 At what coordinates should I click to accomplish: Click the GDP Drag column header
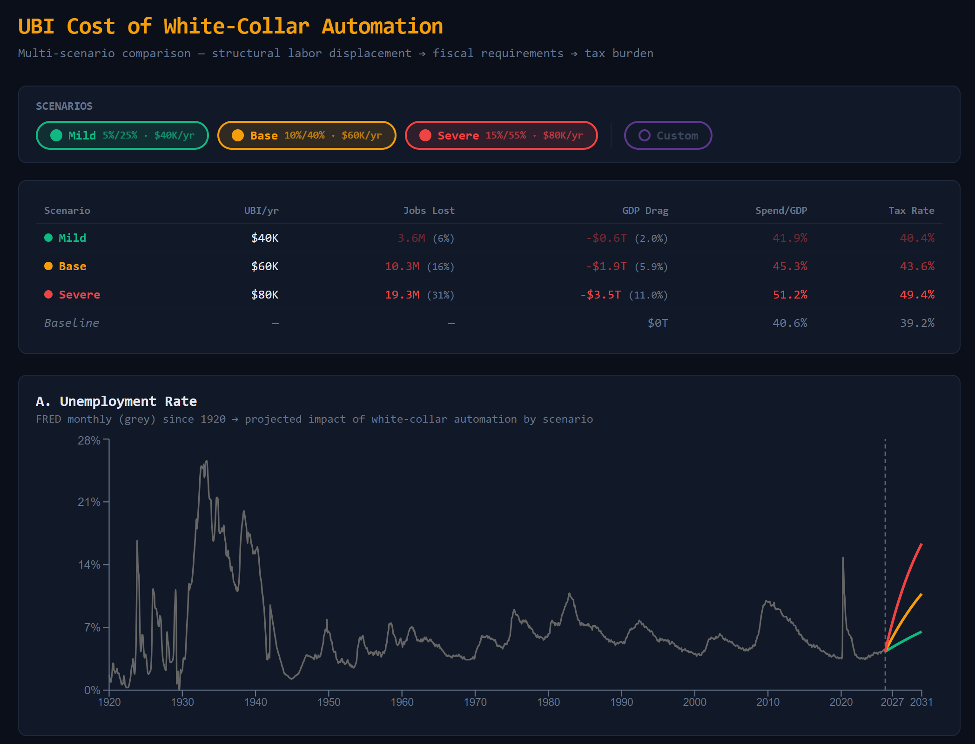click(x=645, y=211)
